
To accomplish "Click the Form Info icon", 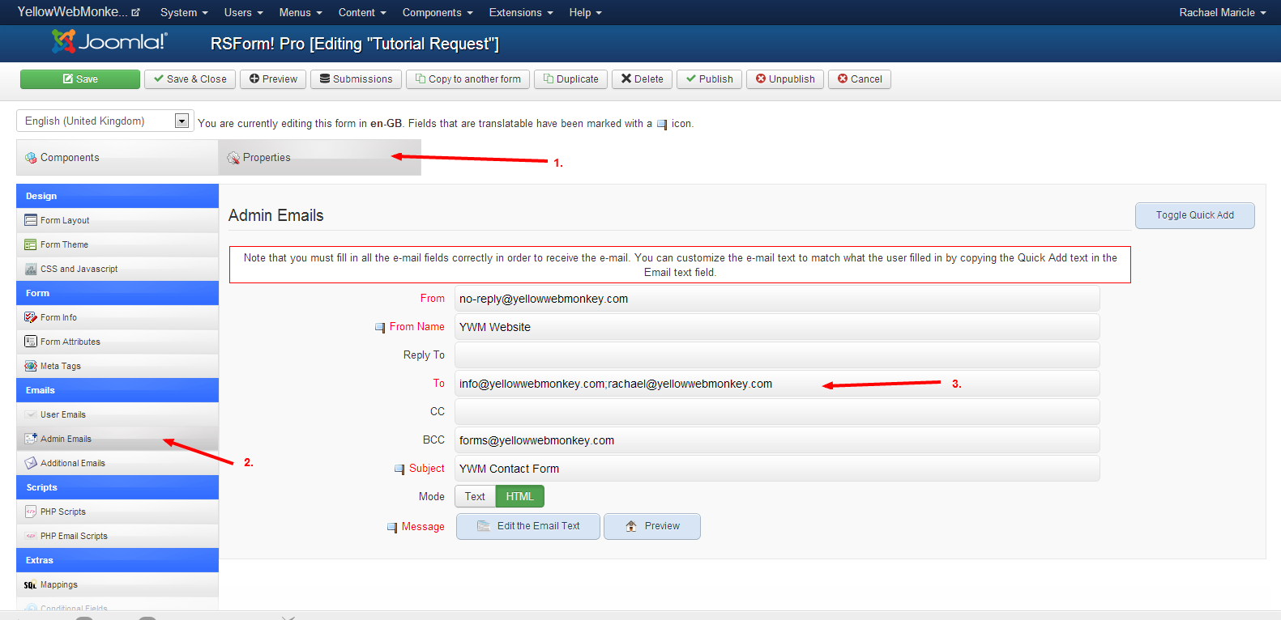I will (31, 317).
